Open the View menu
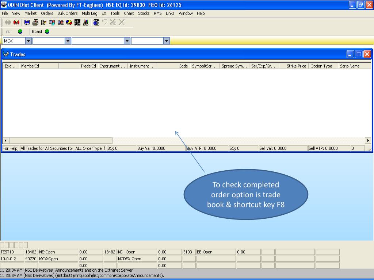374x280 pixels. click(x=16, y=13)
